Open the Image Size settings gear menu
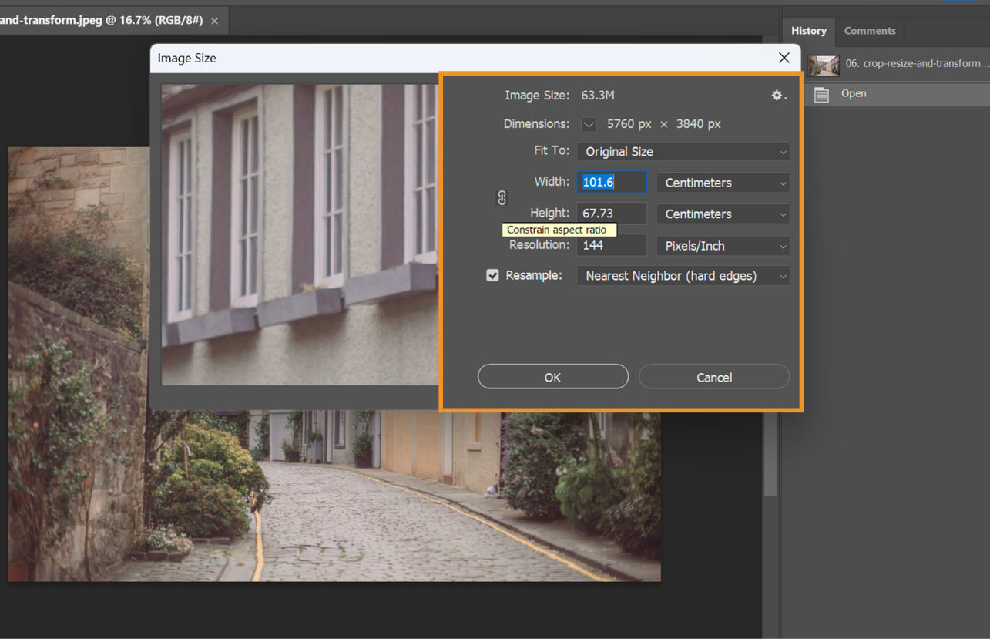Viewport: 990px width, 639px height. [x=776, y=95]
